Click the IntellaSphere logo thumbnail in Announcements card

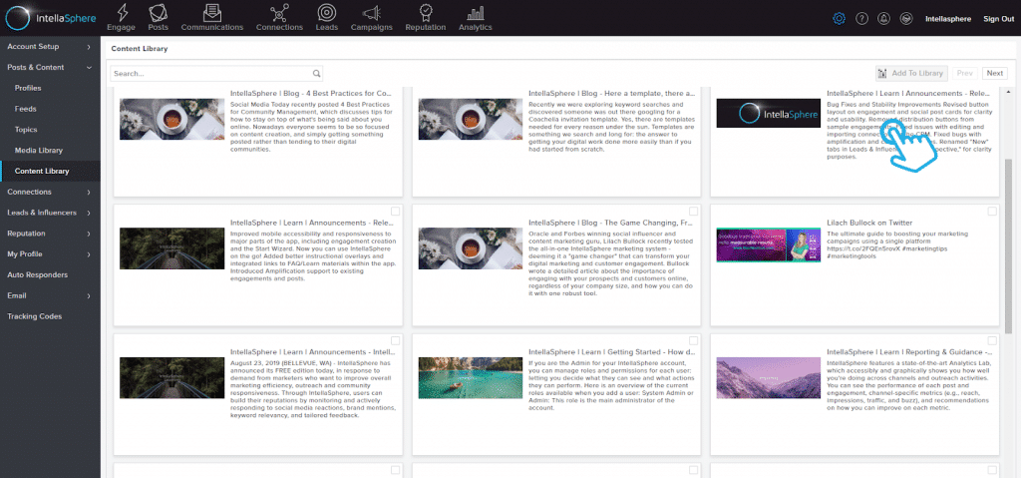(x=769, y=114)
